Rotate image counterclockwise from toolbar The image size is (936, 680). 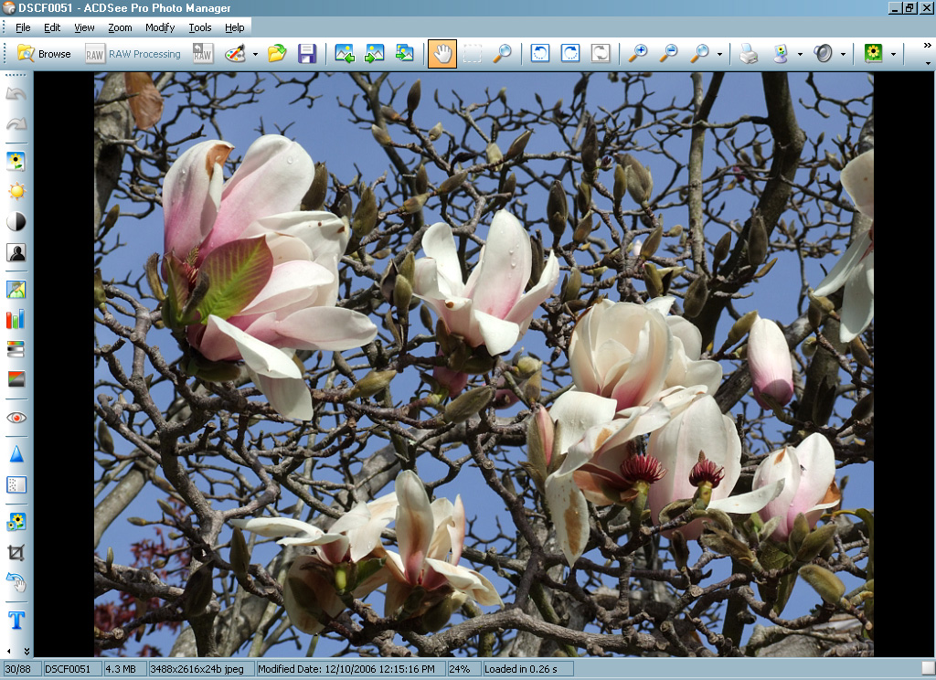[540, 54]
